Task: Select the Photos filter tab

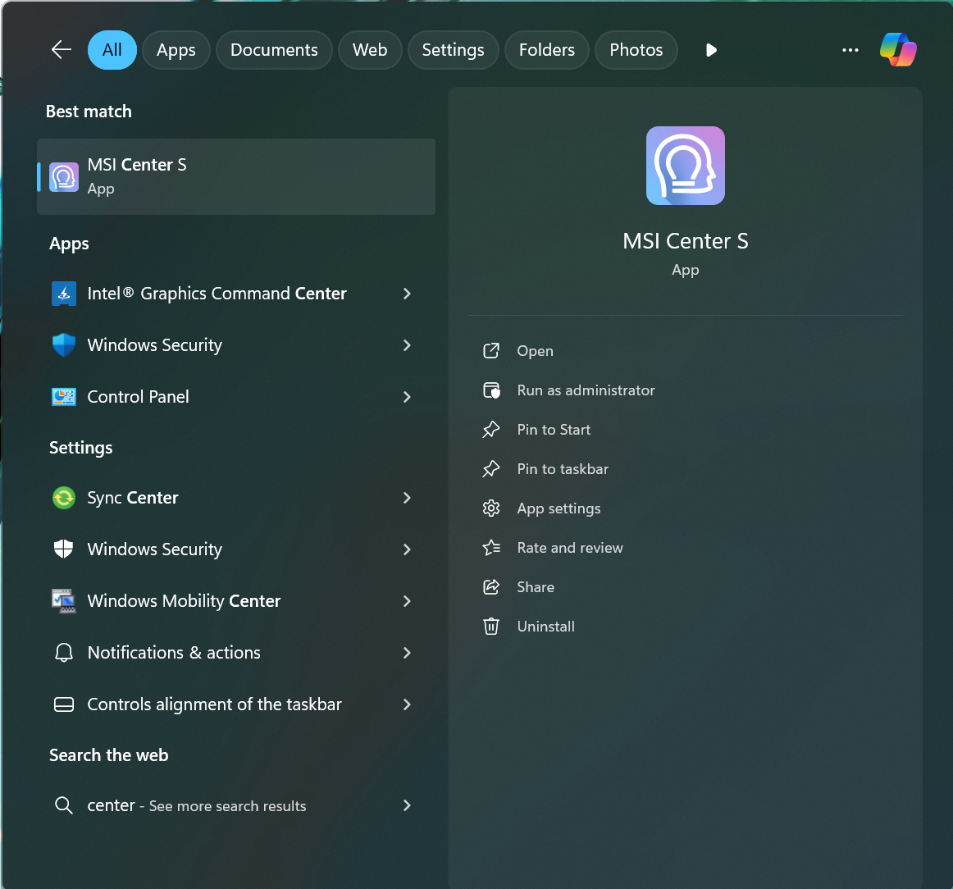Action: point(636,50)
